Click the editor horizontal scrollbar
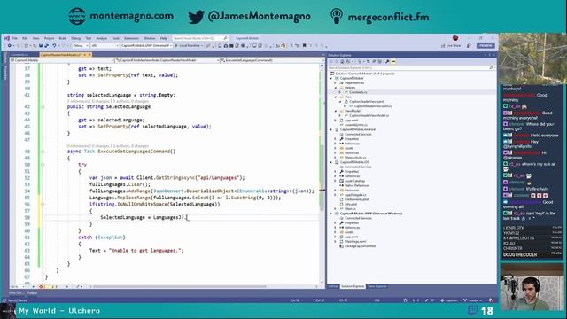 pyautogui.click(x=179, y=286)
